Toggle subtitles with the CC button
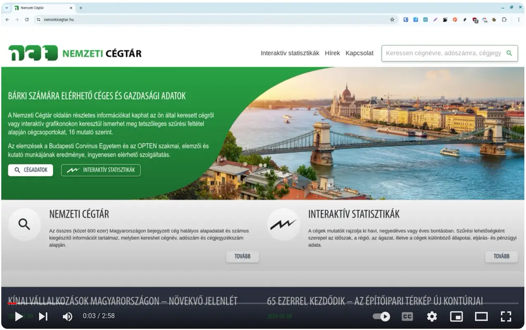The width and height of the screenshot is (526, 330). pyautogui.click(x=407, y=316)
